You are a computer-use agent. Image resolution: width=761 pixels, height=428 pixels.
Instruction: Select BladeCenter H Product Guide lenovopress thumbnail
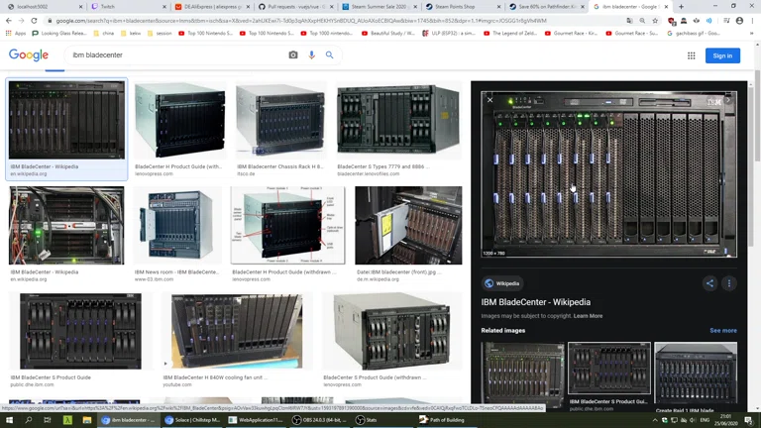coord(179,121)
